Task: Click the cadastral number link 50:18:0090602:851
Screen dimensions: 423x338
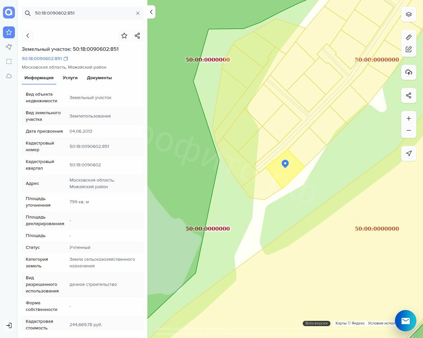Action: 42,58
